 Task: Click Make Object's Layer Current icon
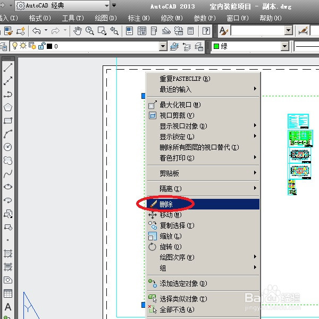[174, 47]
